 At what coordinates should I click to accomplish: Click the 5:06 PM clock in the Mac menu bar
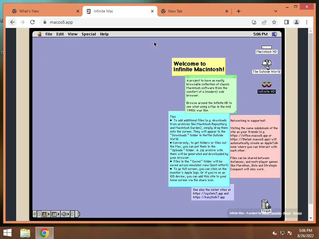[x=260, y=34]
